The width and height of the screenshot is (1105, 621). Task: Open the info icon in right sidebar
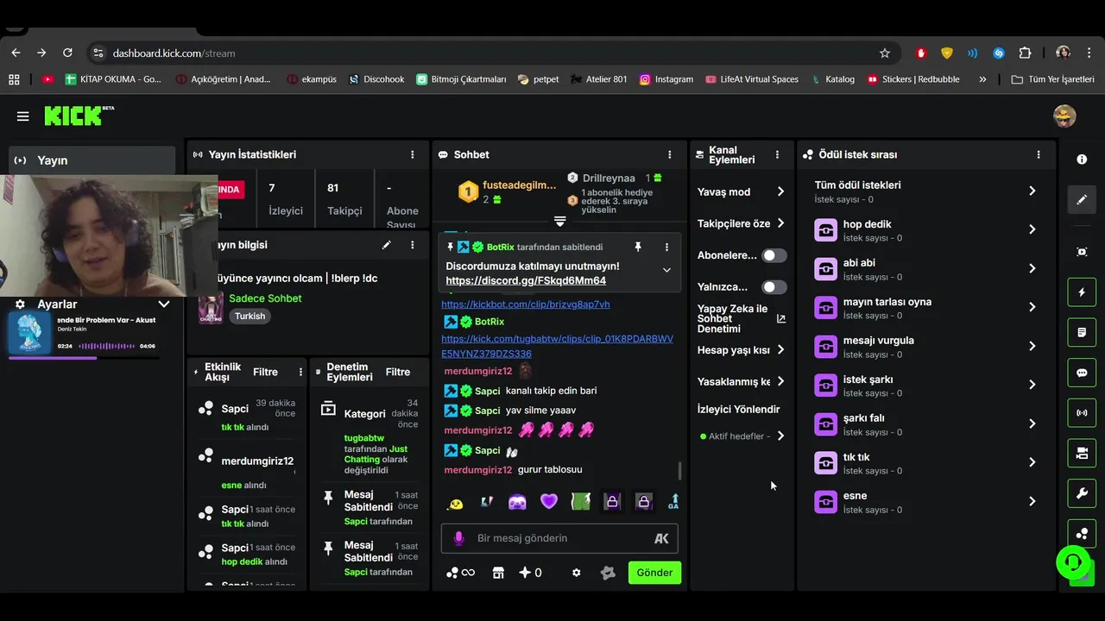tap(1082, 160)
